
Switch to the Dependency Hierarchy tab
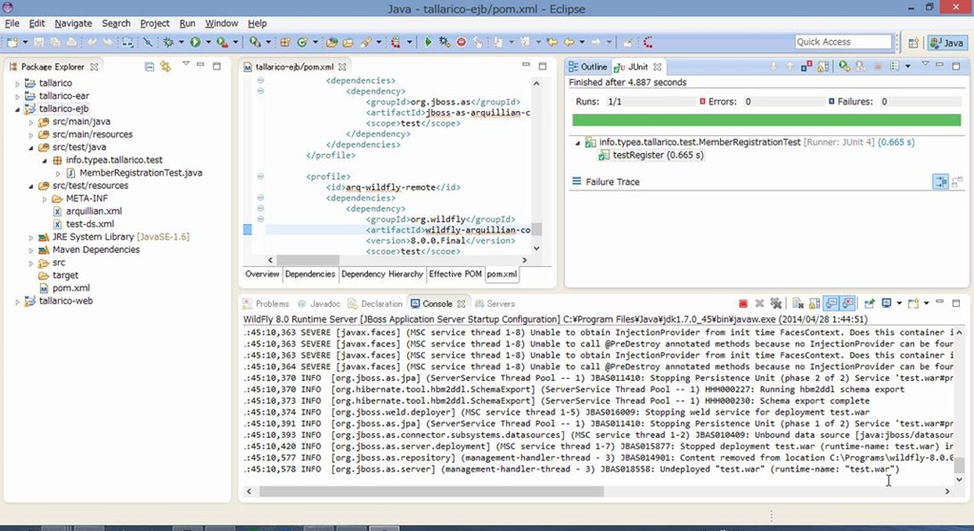tap(381, 275)
